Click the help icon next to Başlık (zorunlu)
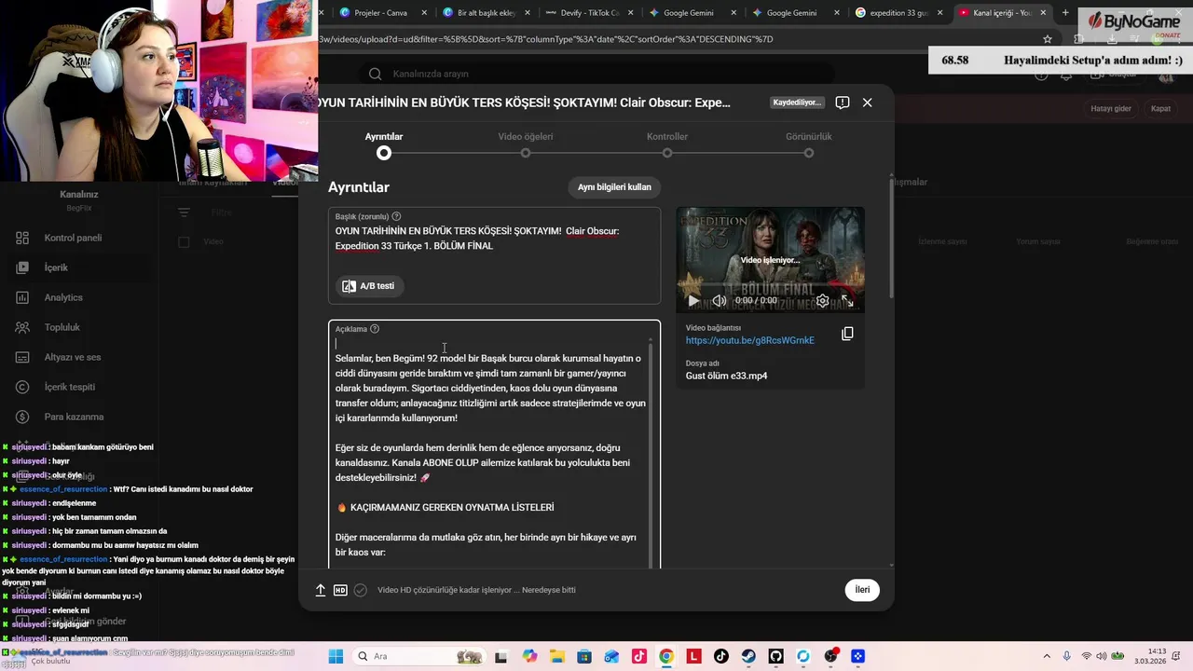The image size is (1193, 671). (396, 216)
